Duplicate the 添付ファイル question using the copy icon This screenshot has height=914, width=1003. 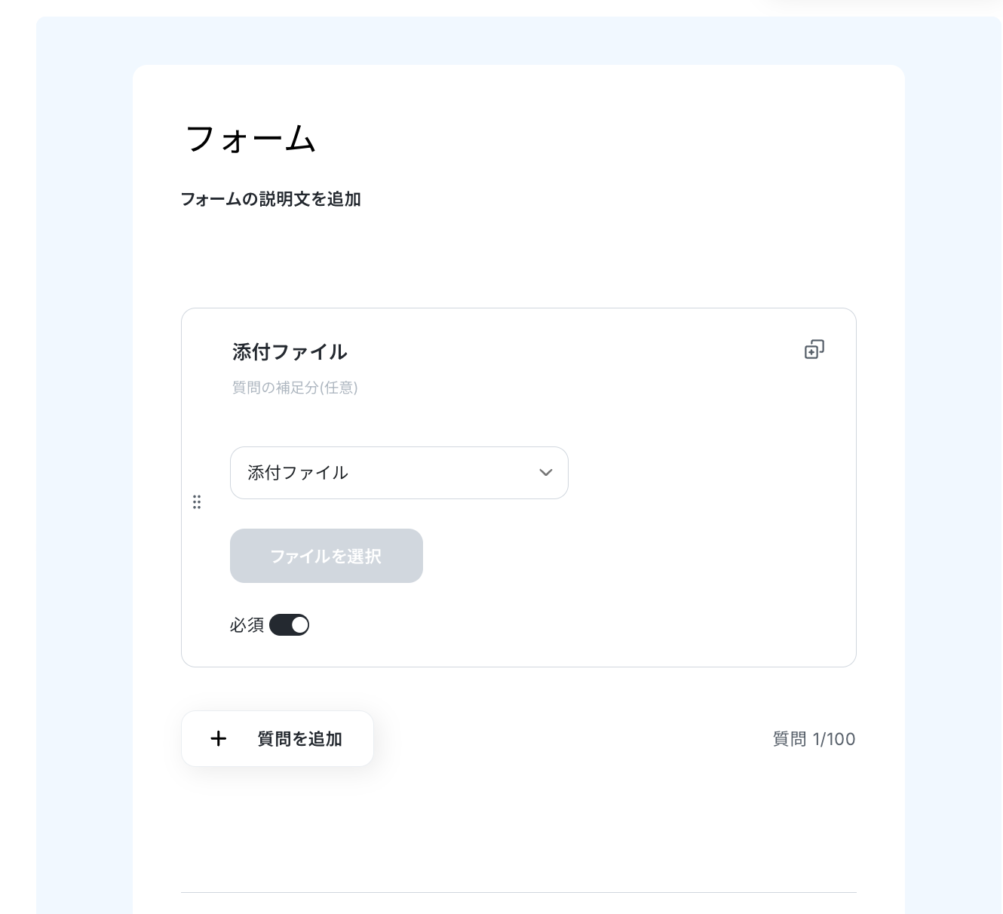click(814, 349)
